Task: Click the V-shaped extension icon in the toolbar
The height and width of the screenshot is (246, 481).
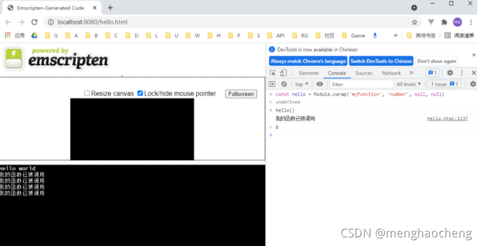Action: pos(431,22)
